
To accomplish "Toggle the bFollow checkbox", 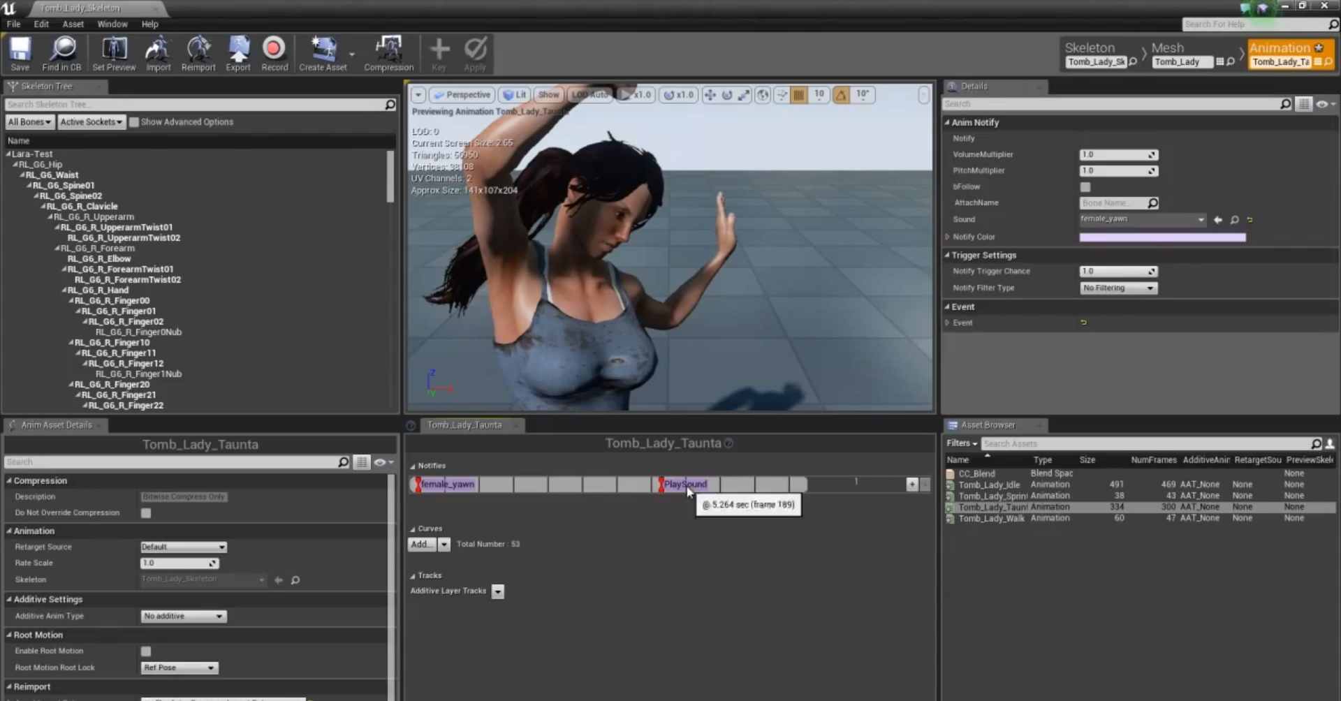I will [x=1085, y=187].
